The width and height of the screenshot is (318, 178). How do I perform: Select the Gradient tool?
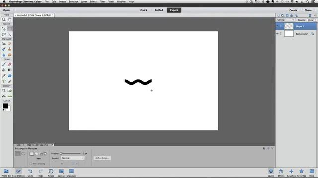tap(10, 70)
